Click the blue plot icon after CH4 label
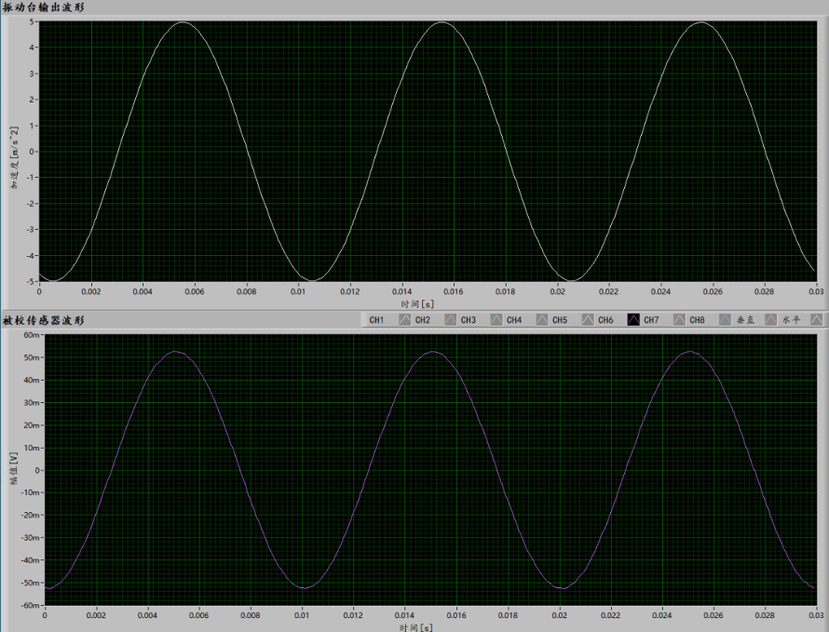This screenshot has height=632, width=829. click(x=542, y=319)
